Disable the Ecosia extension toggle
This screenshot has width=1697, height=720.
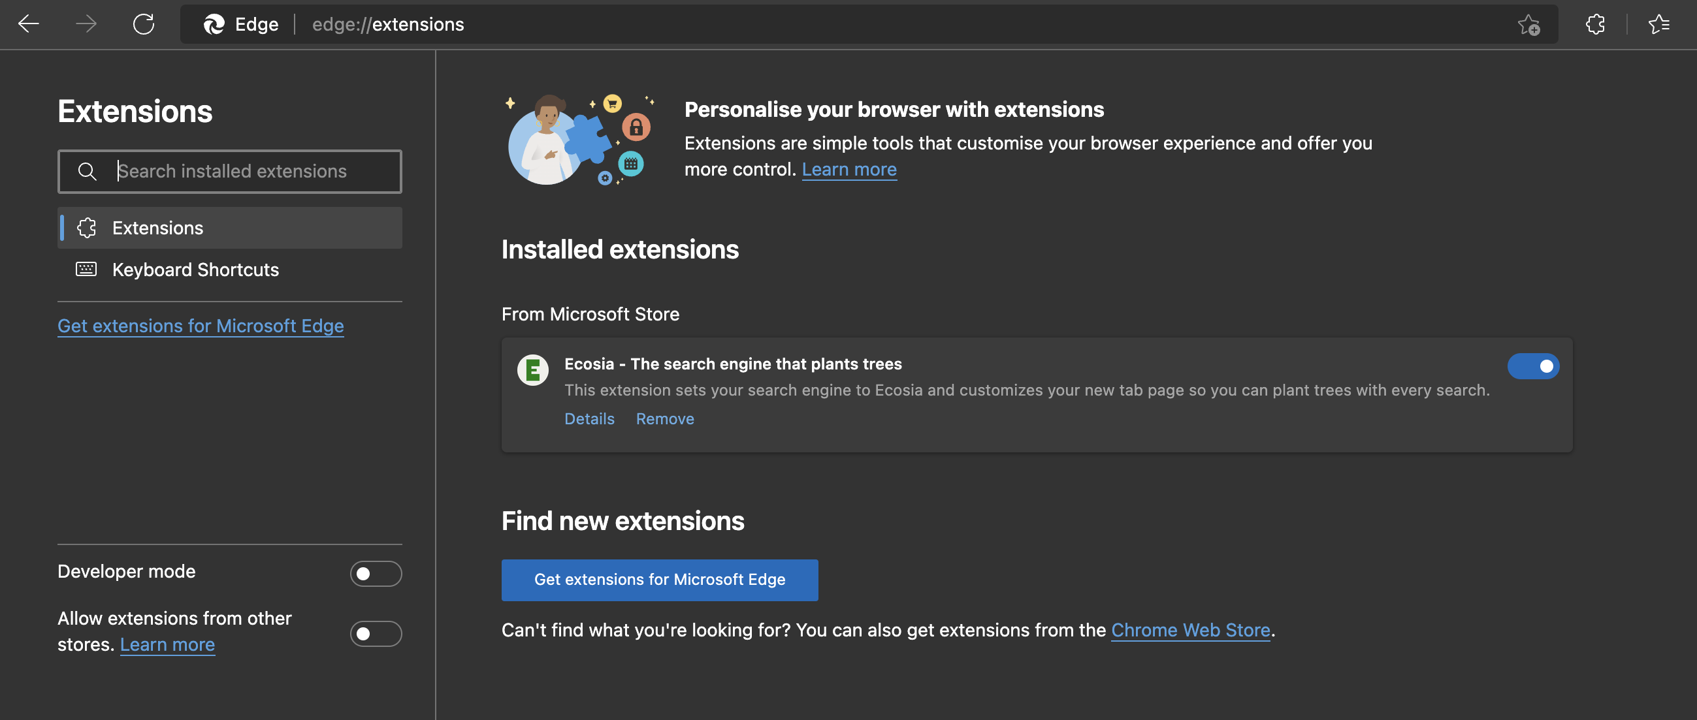pyautogui.click(x=1533, y=366)
